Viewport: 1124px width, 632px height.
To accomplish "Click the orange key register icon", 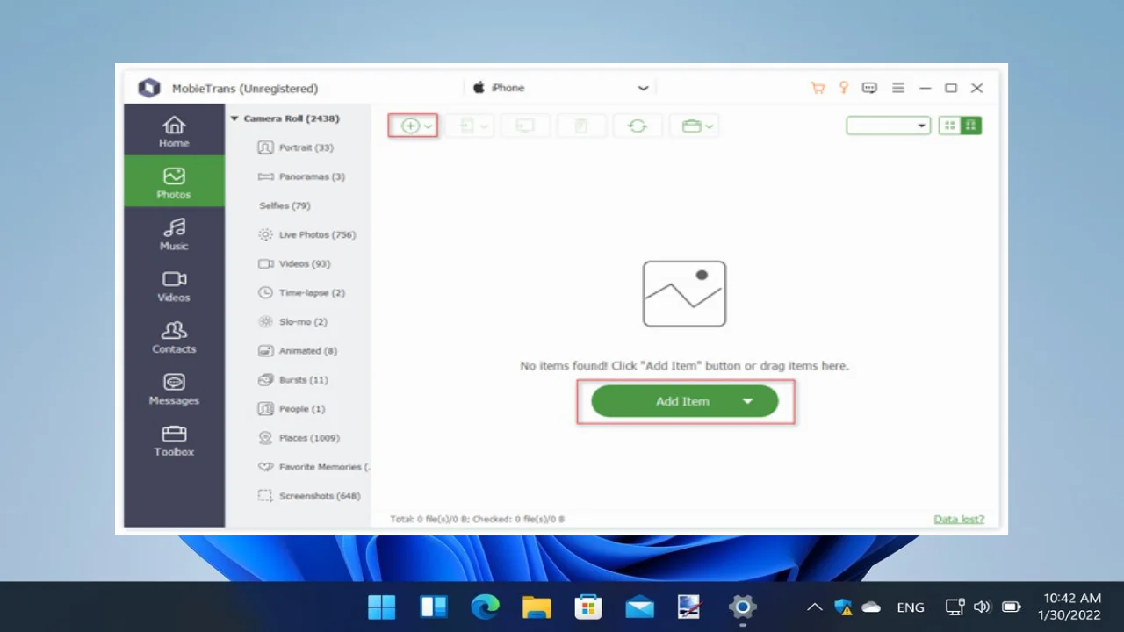I will pyautogui.click(x=844, y=88).
